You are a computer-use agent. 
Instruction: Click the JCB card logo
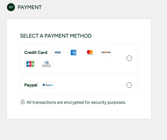tap(30, 64)
